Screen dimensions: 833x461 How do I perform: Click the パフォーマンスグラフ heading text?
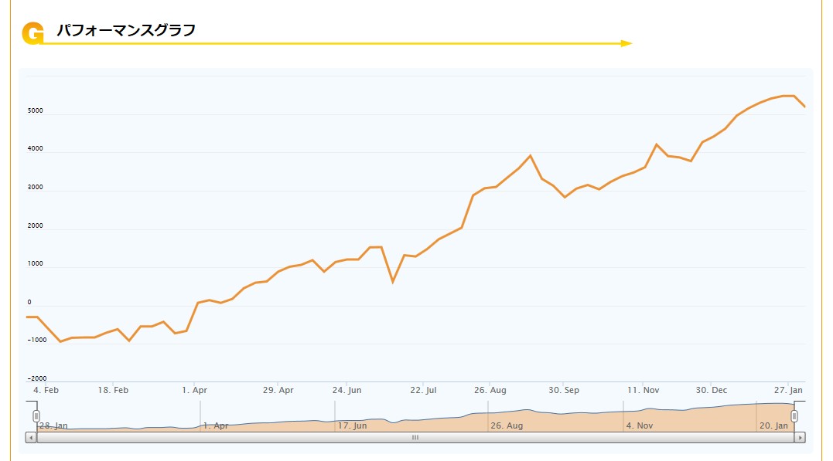coord(126,30)
